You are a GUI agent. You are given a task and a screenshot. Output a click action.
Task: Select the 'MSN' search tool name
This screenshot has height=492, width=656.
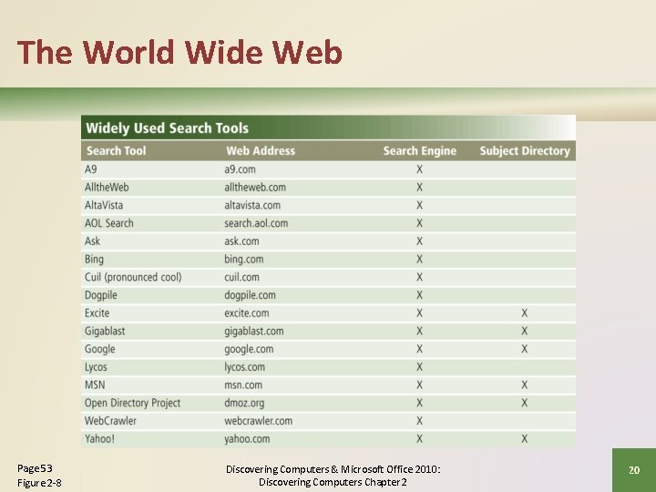tap(95, 384)
